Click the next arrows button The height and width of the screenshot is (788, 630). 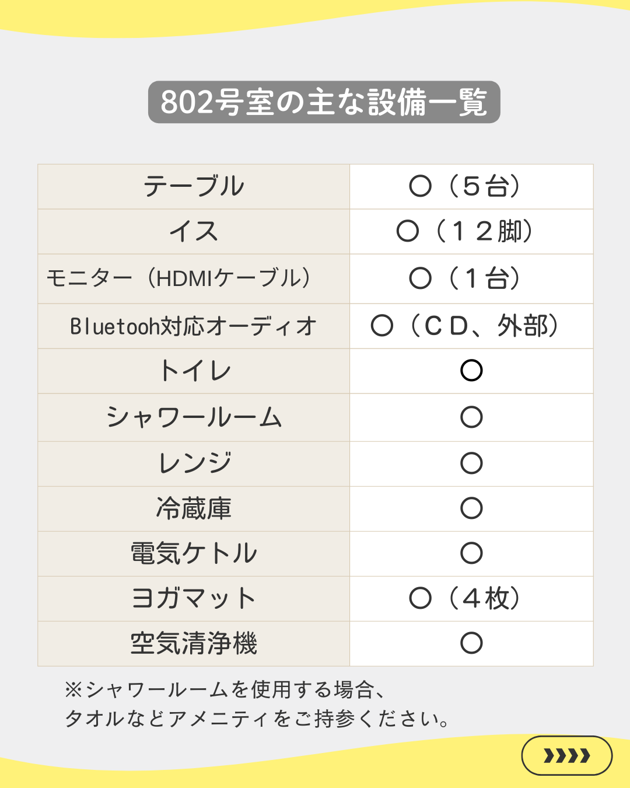[x=566, y=756]
